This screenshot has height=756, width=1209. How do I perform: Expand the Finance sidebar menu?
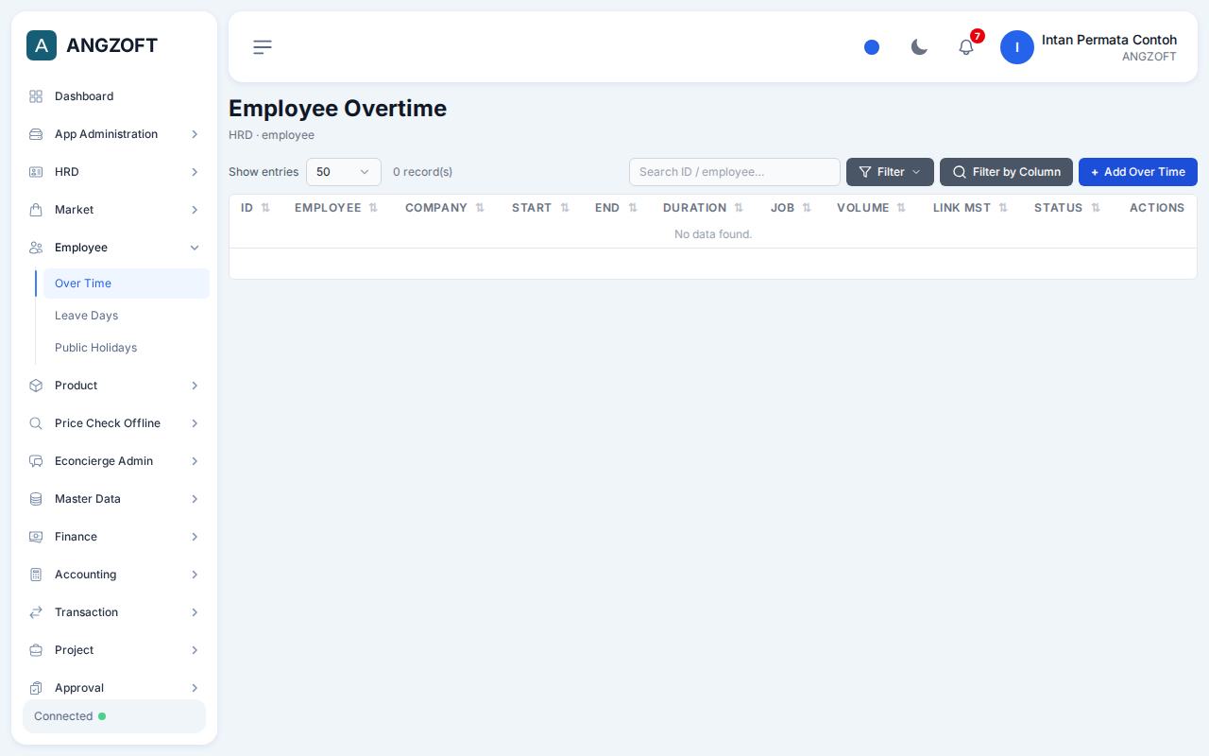114,537
